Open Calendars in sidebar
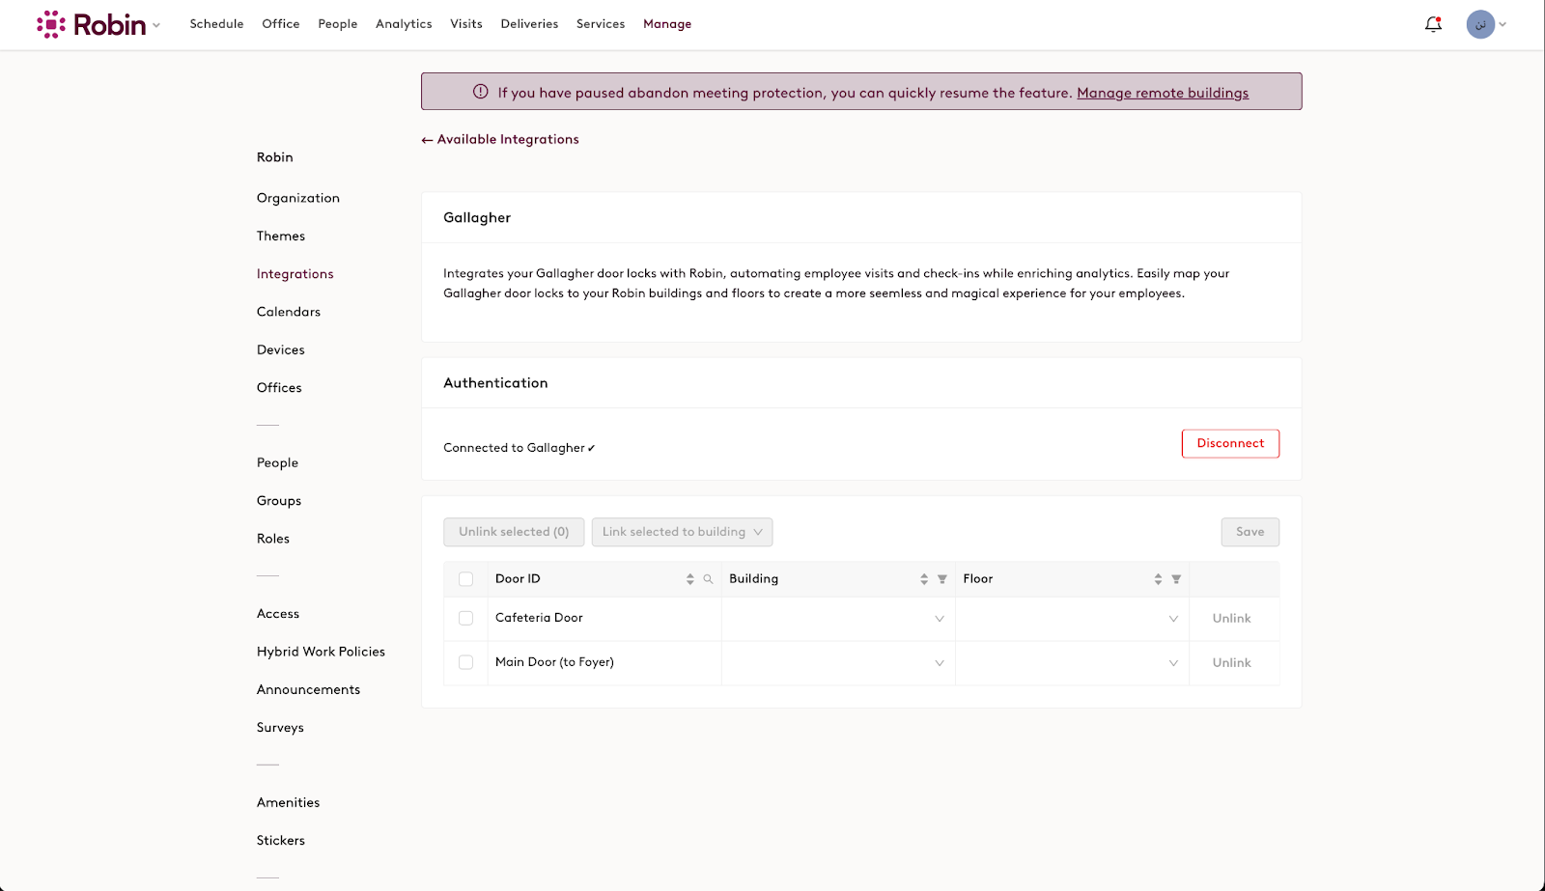1545x891 pixels. [x=289, y=312]
